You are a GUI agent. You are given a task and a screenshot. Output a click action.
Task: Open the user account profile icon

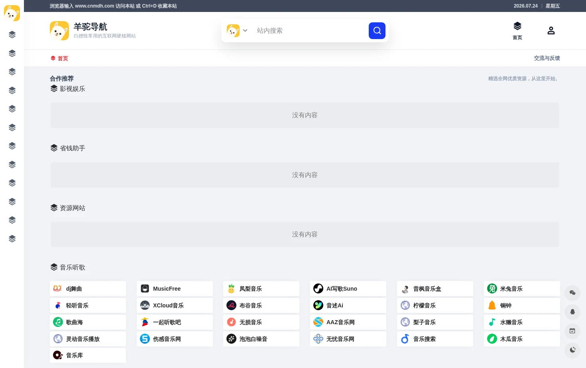(x=551, y=31)
